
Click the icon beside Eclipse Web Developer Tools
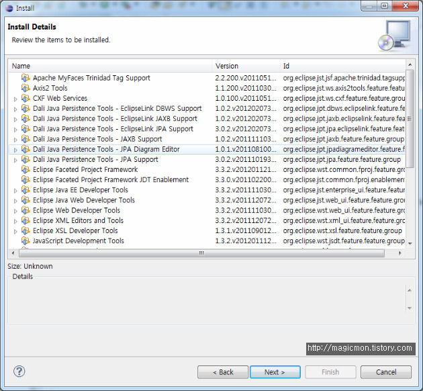(26, 210)
